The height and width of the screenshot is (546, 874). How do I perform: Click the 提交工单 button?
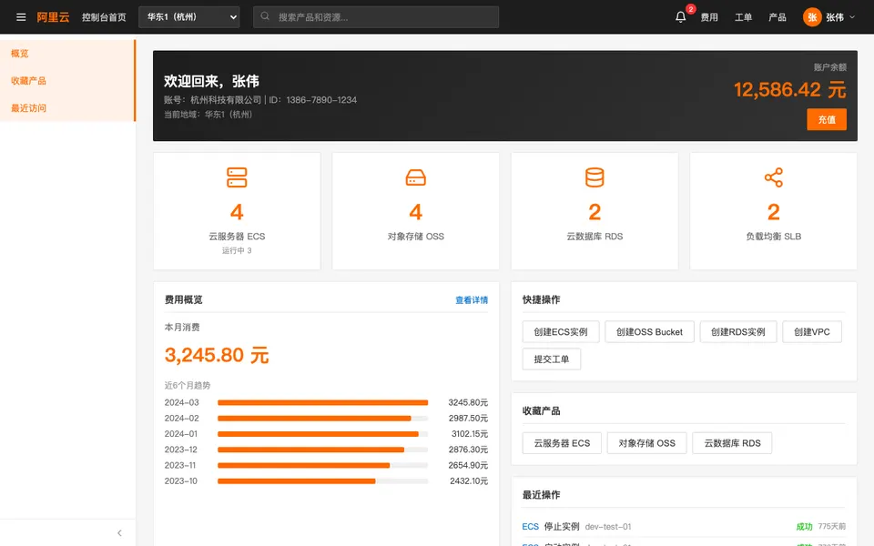pyautogui.click(x=552, y=359)
